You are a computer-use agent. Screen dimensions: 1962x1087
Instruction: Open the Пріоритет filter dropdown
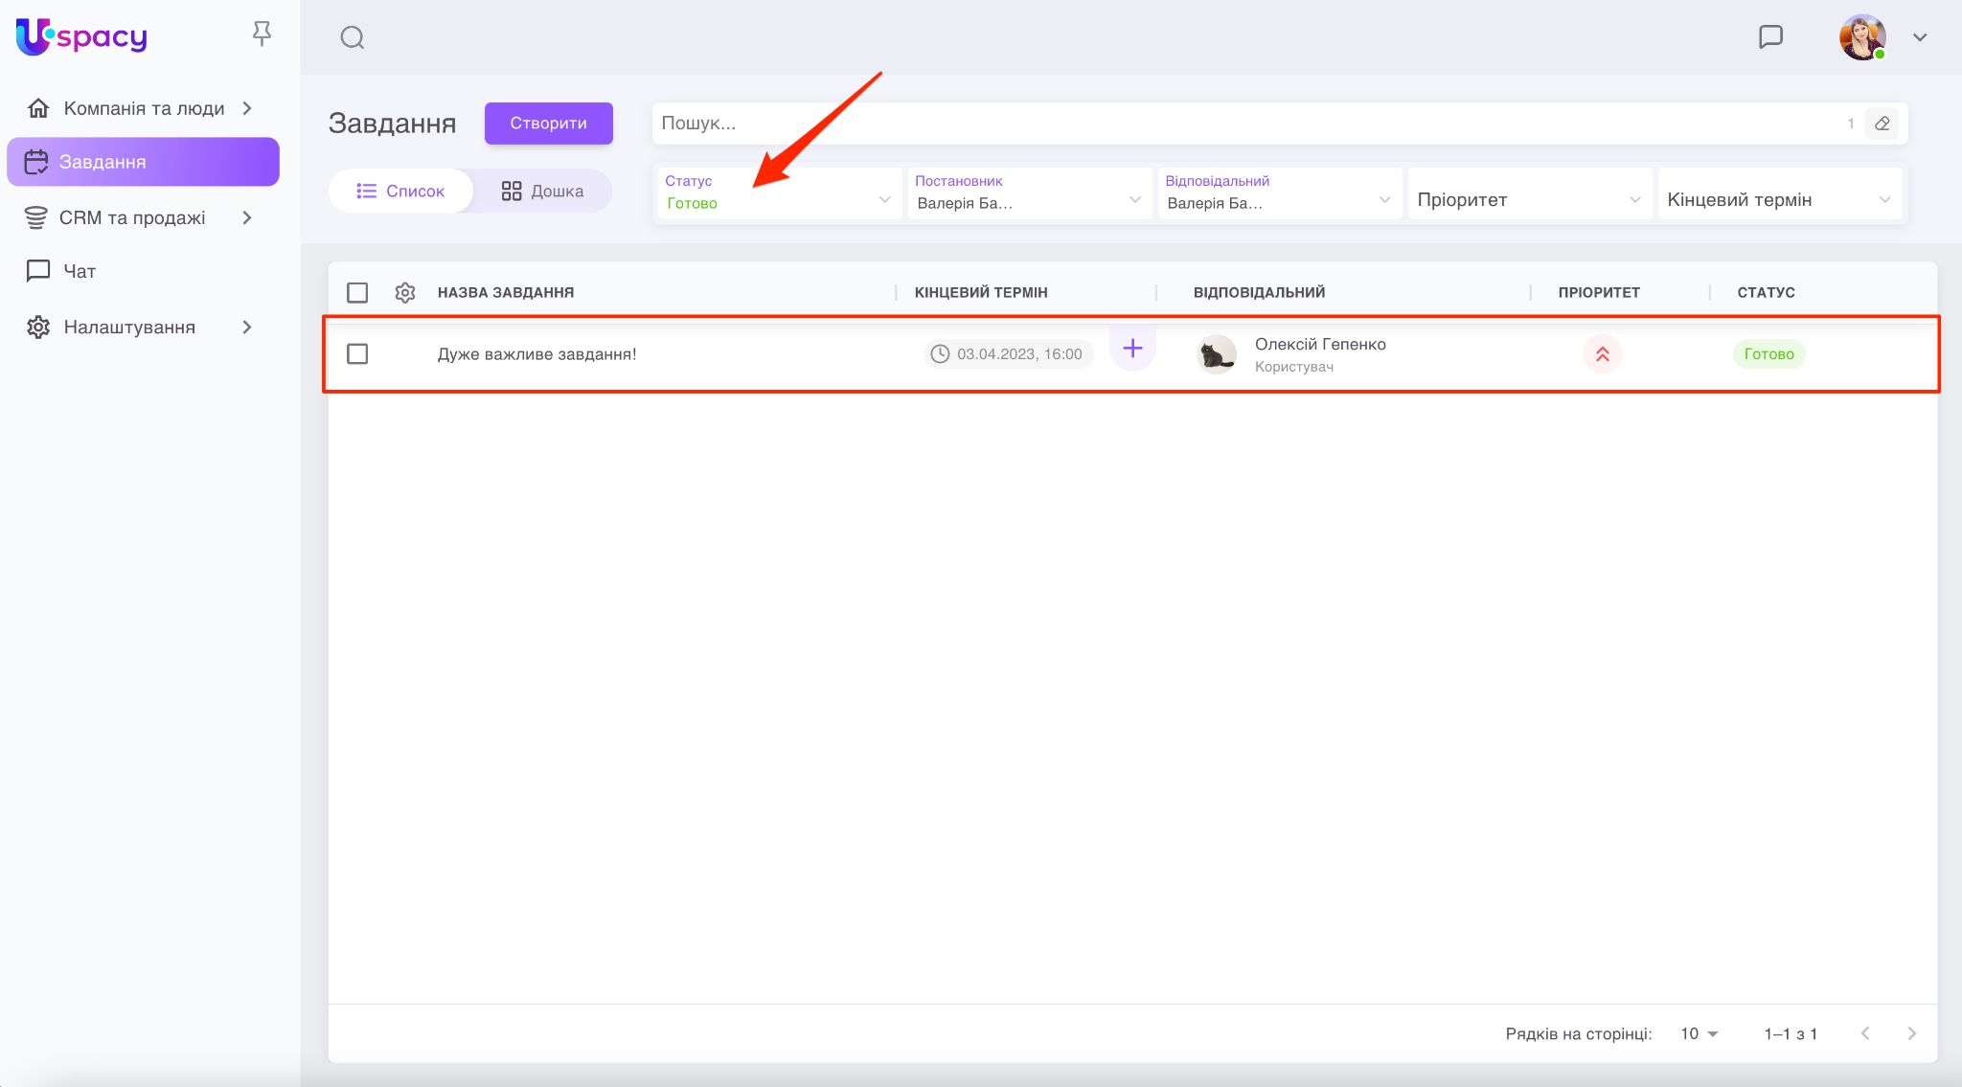pyautogui.click(x=1528, y=200)
